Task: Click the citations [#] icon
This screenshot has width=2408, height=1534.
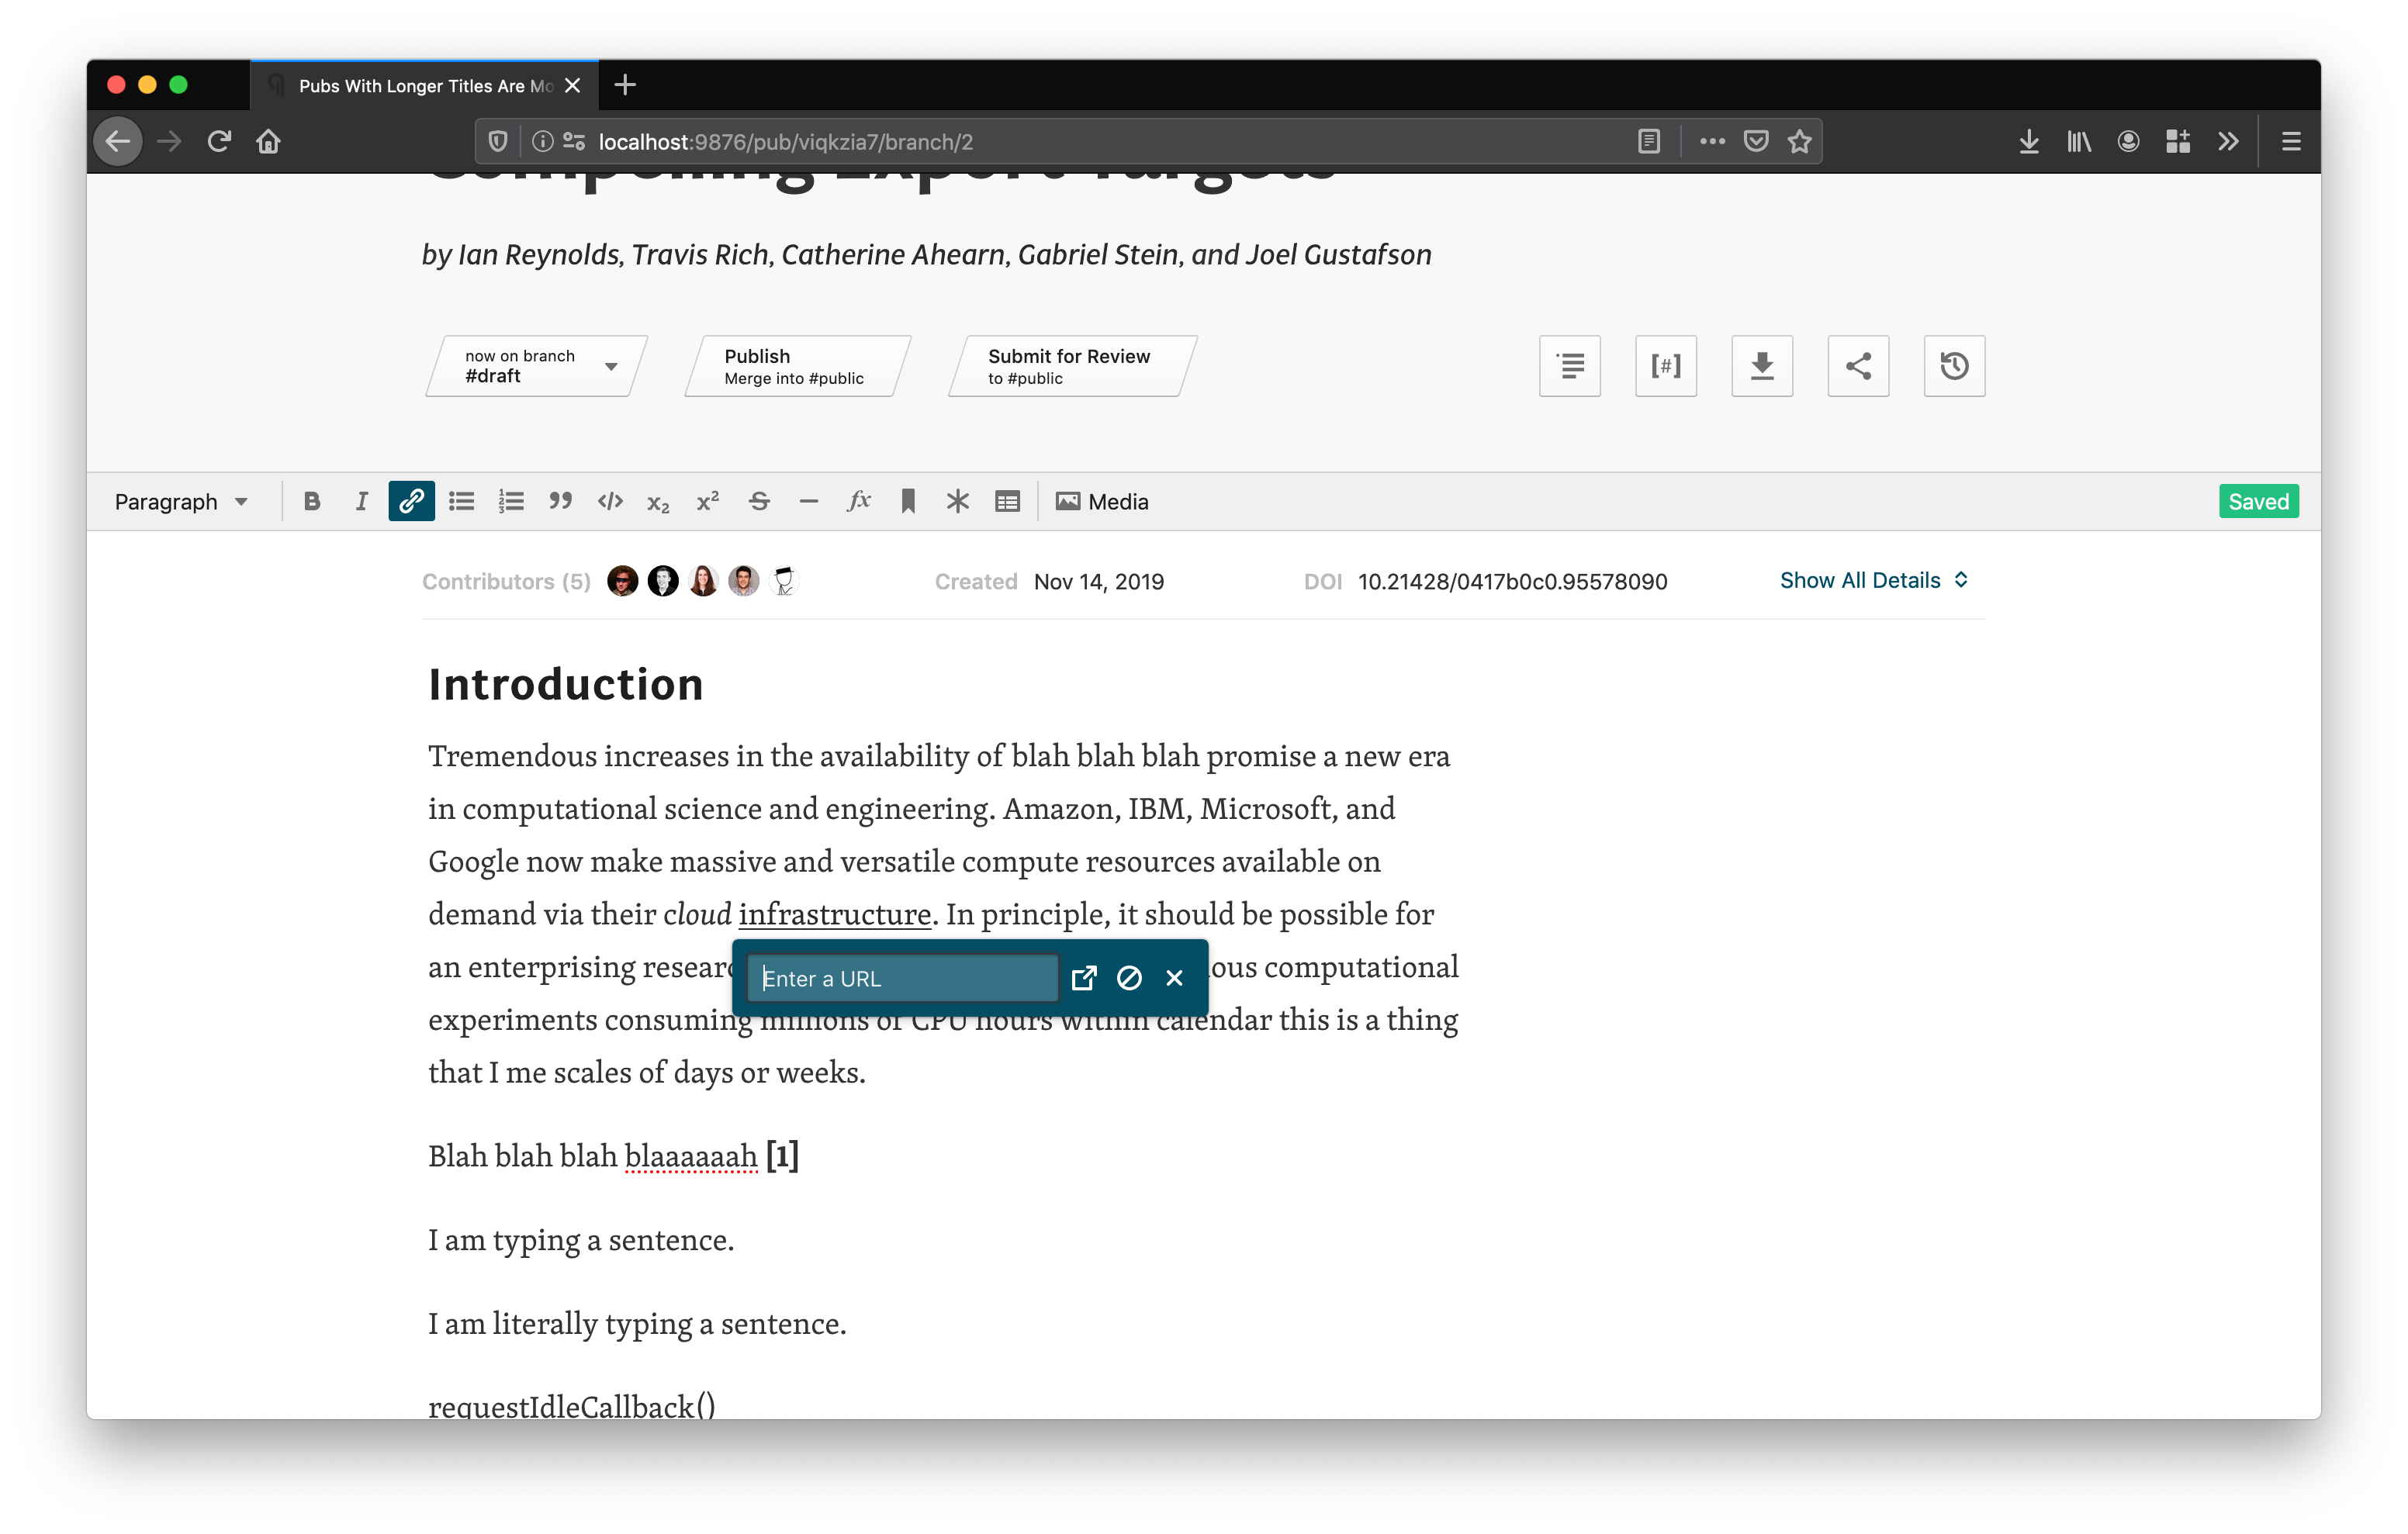Action: click(1665, 366)
